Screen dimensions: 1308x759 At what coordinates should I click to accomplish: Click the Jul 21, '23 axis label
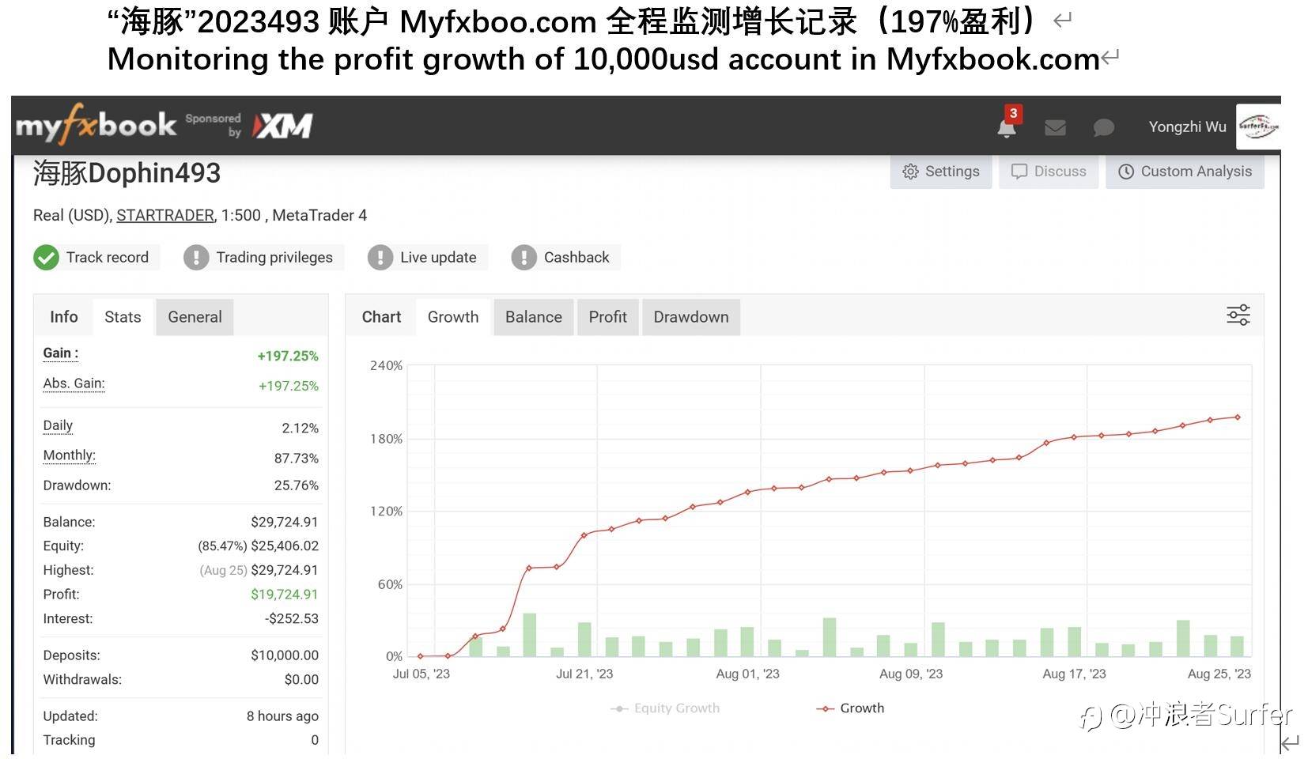(x=584, y=674)
